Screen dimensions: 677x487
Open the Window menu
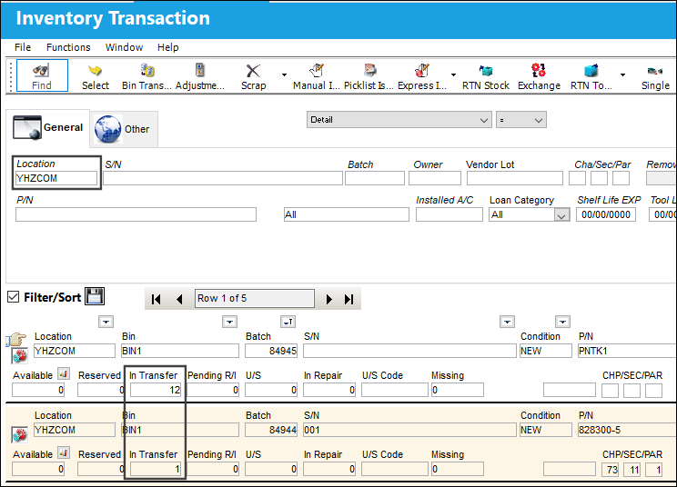[x=124, y=47]
